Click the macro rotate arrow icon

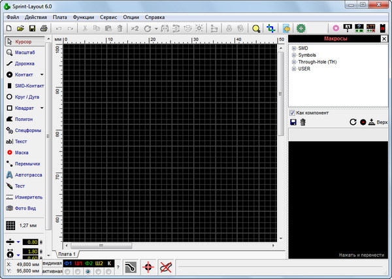click(x=353, y=122)
